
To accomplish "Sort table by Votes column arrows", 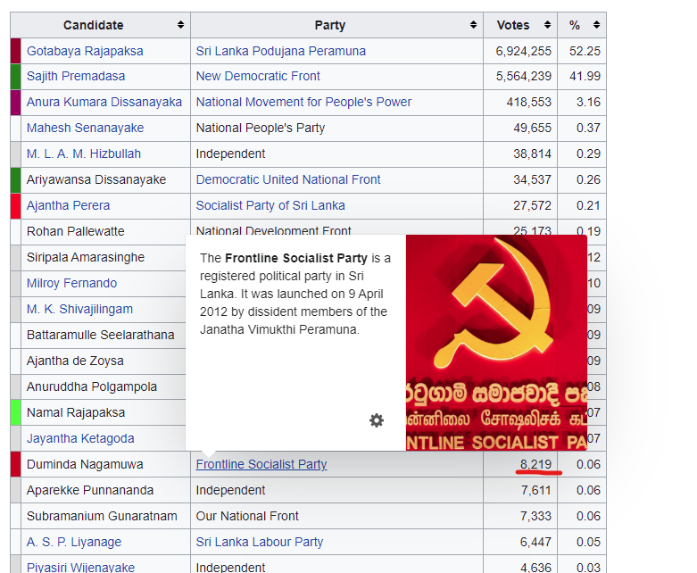I will [548, 25].
